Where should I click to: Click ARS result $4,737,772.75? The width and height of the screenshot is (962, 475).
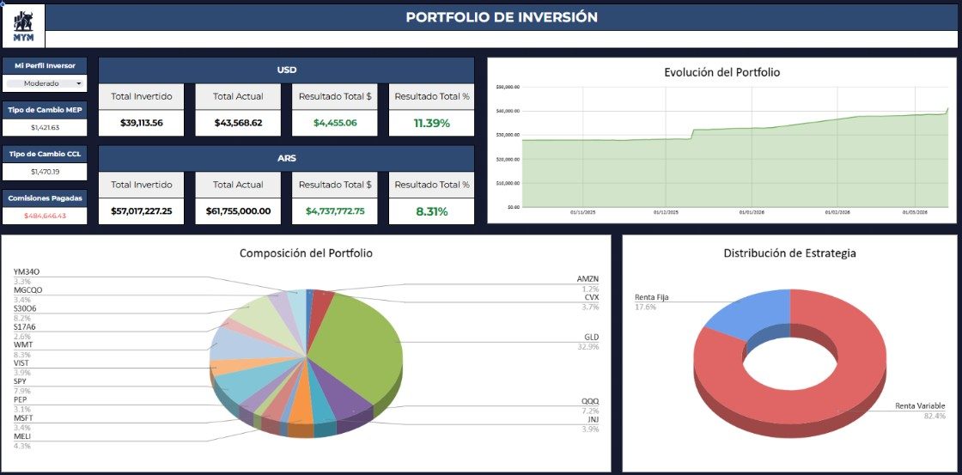pyautogui.click(x=335, y=211)
